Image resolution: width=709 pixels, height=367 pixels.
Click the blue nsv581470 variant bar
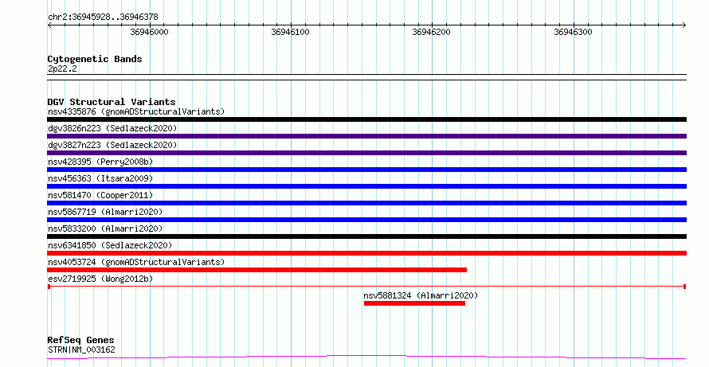coord(366,203)
